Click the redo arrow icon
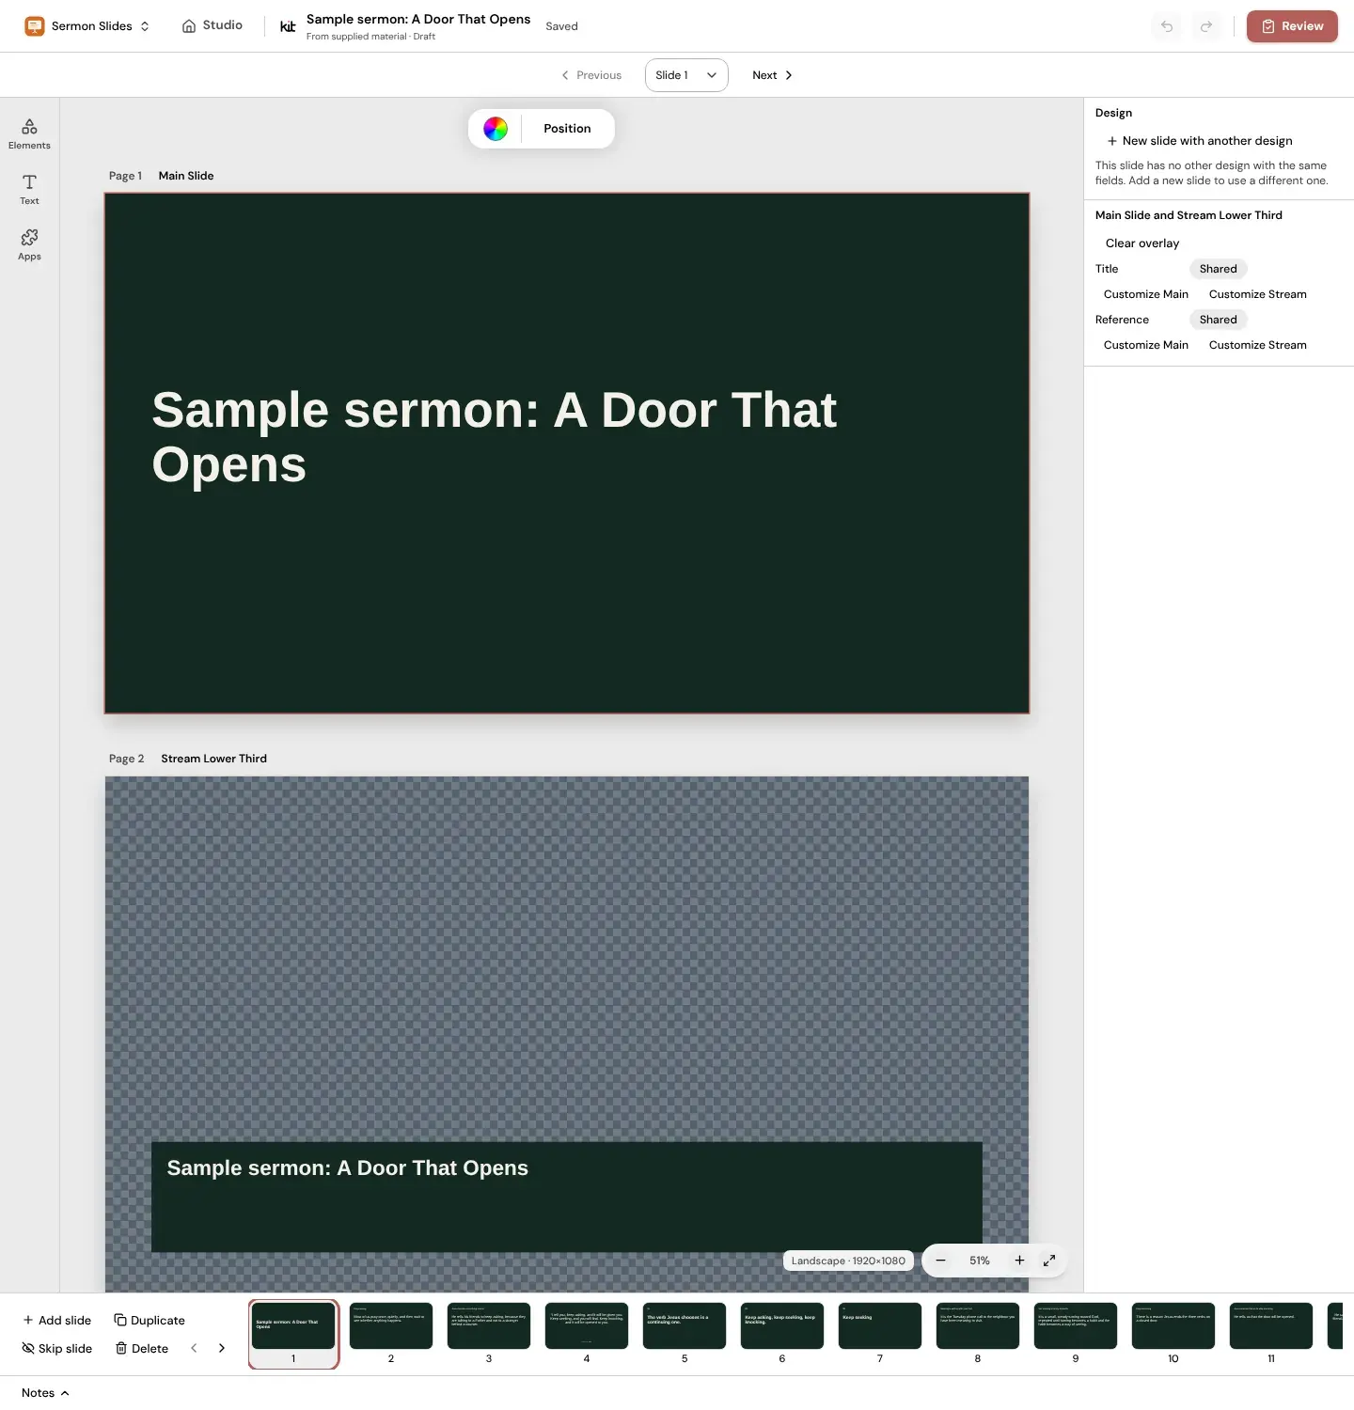This screenshot has width=1354, height=1410. click(x=1206, y=26)
